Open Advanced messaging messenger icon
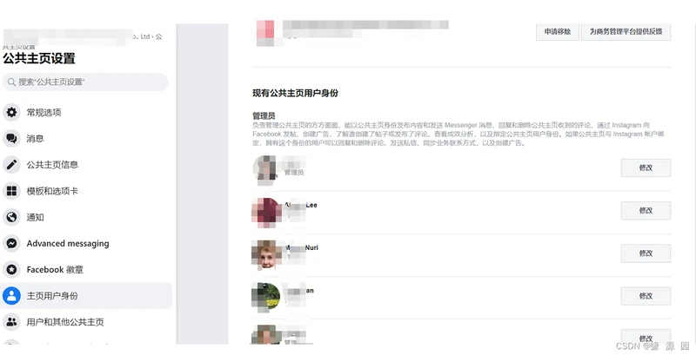The height and width of the screenshot is (355, 696). click(x=11, y=243)
